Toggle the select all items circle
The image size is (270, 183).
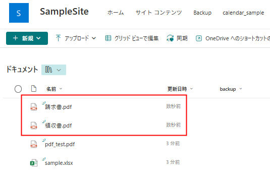(18, 89)
